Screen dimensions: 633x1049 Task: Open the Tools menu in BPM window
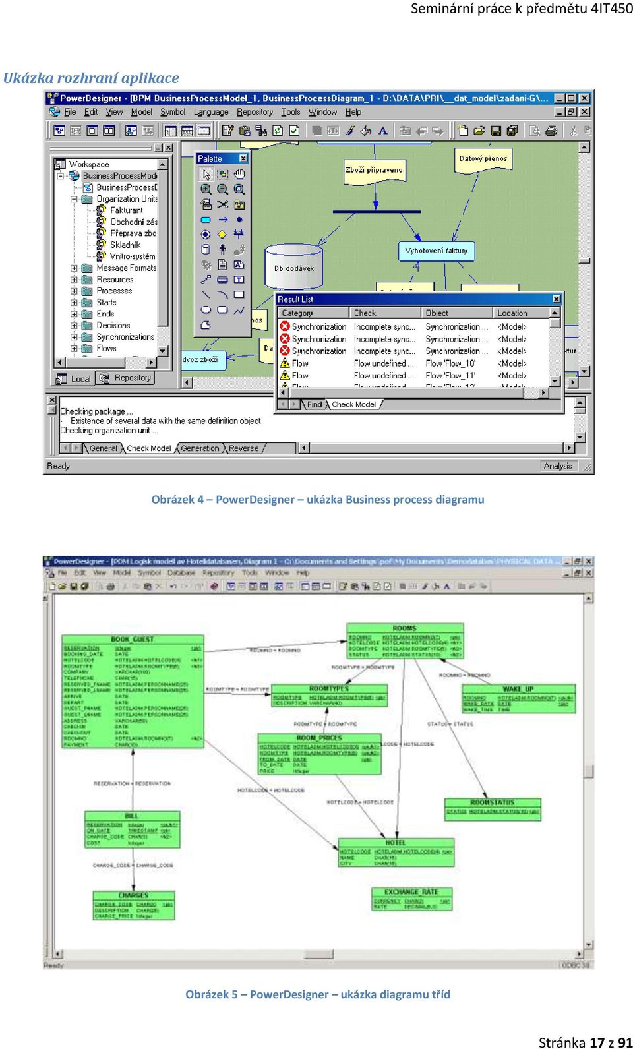[291, 112]
